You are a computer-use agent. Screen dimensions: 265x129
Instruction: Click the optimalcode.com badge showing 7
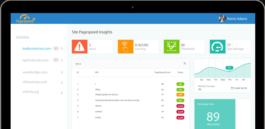[x=56, y=60]
